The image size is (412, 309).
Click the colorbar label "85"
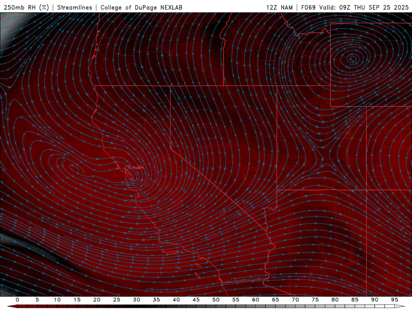pos(354,300)
